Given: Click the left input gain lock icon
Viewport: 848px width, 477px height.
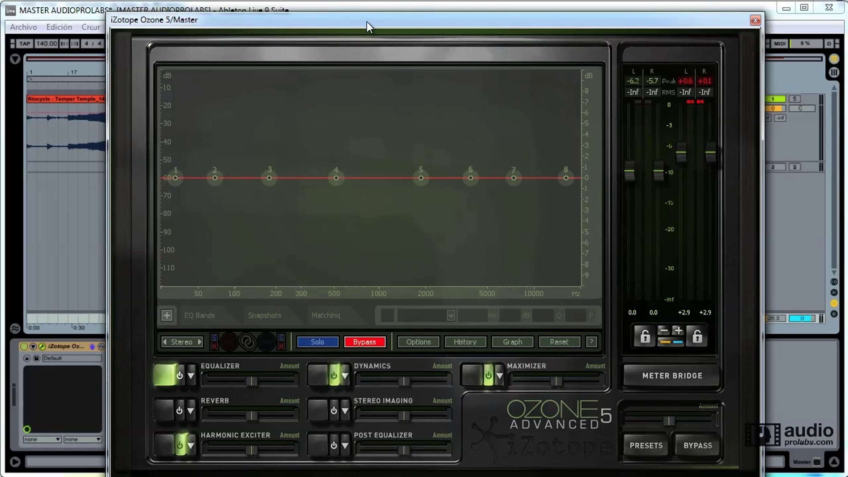Looking at the screenshot, I should (x=645, y=336).
